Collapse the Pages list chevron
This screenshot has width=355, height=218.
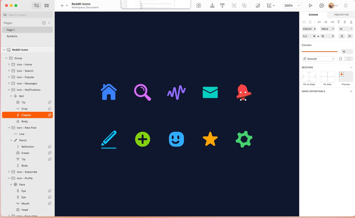pyautogui.click(x=49, y=23)
